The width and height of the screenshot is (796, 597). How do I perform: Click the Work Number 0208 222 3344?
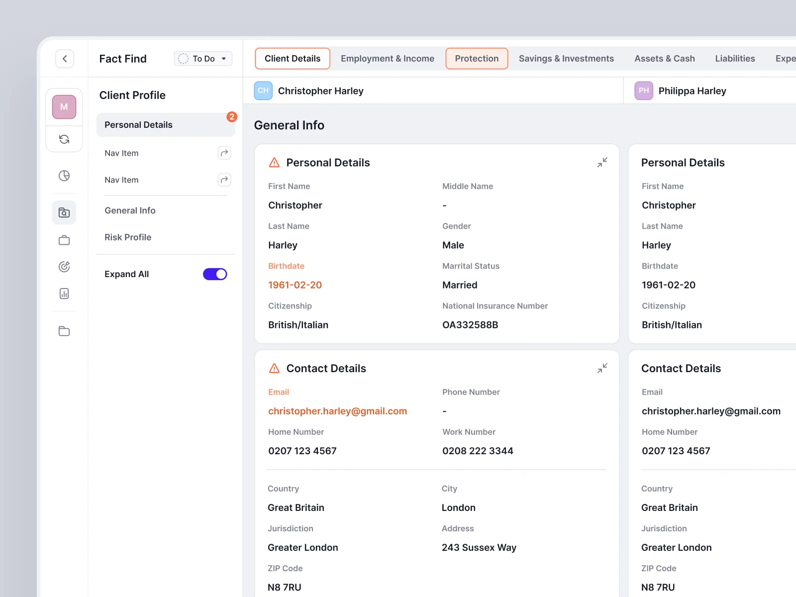[x=478, y=451]
